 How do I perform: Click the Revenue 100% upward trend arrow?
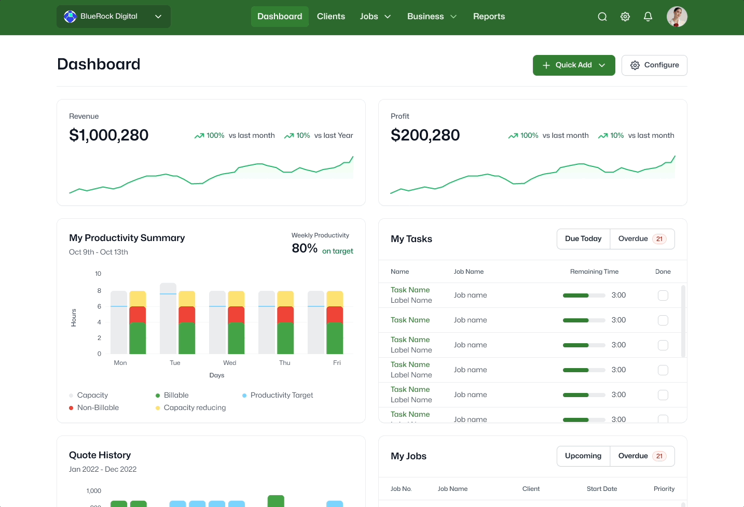(199, 136)
